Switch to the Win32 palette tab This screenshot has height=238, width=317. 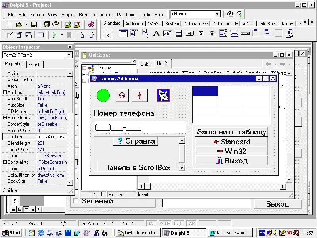pos(154,24)
